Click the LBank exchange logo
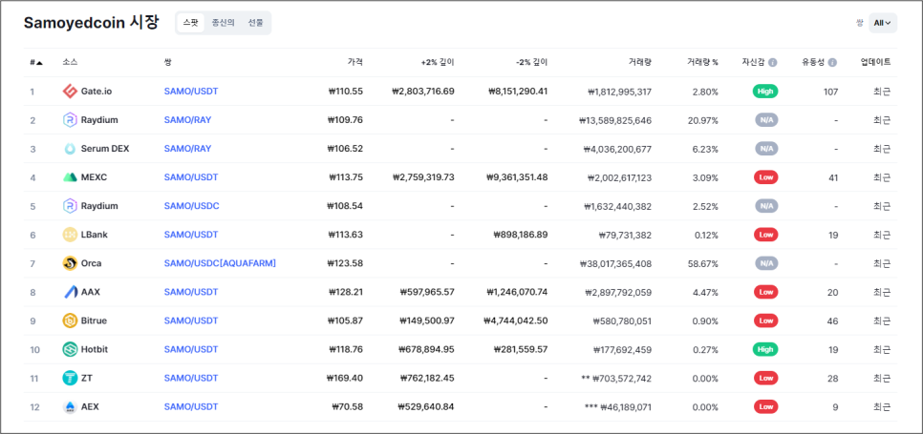Viewport: 923px width, 434px height. pyautogui.click(x=70, y=235)
